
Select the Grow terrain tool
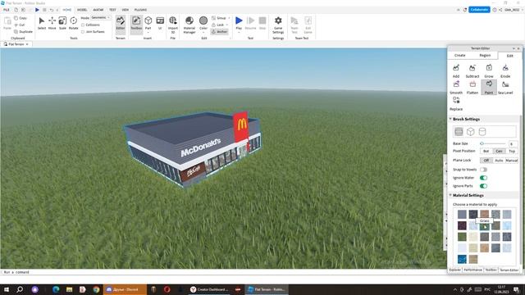pos(489,71)
